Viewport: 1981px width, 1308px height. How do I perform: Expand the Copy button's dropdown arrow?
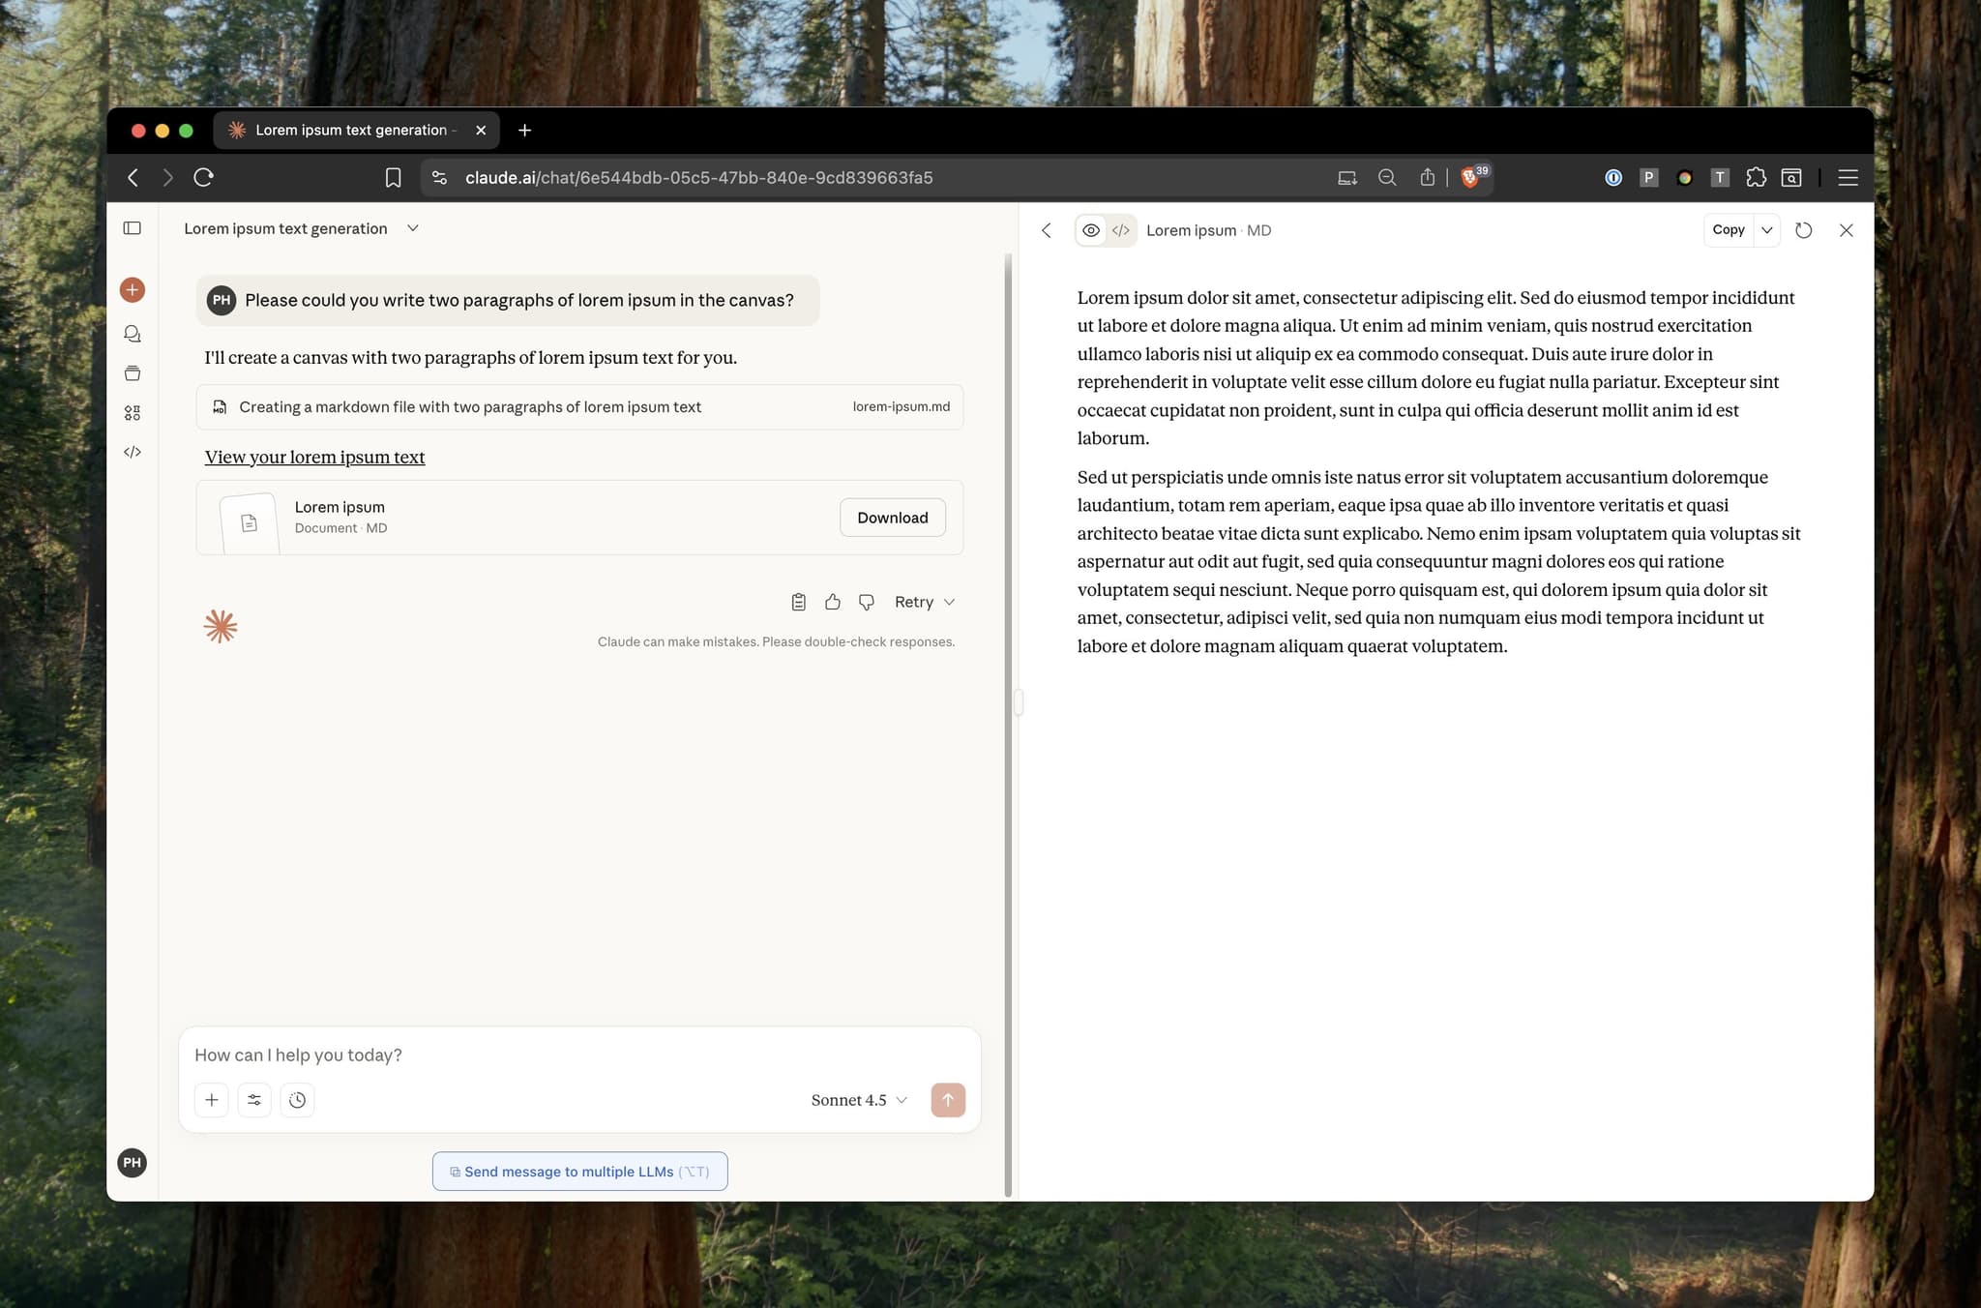pyautogui.click(x=1767, y=230)
